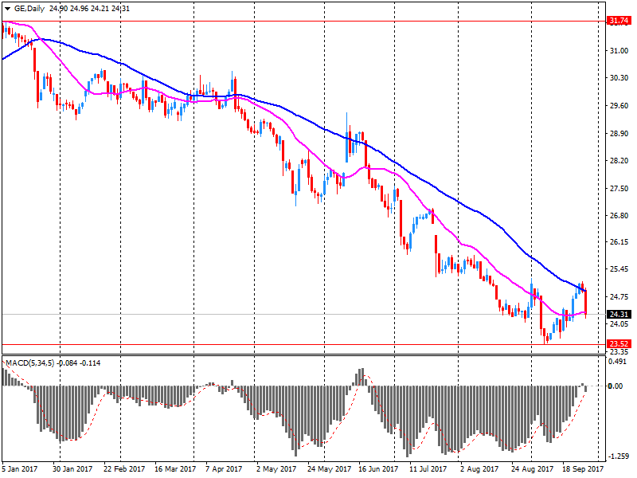Click the 30 Jan 2017 date label
637x478 pixels.
[72, 469]
